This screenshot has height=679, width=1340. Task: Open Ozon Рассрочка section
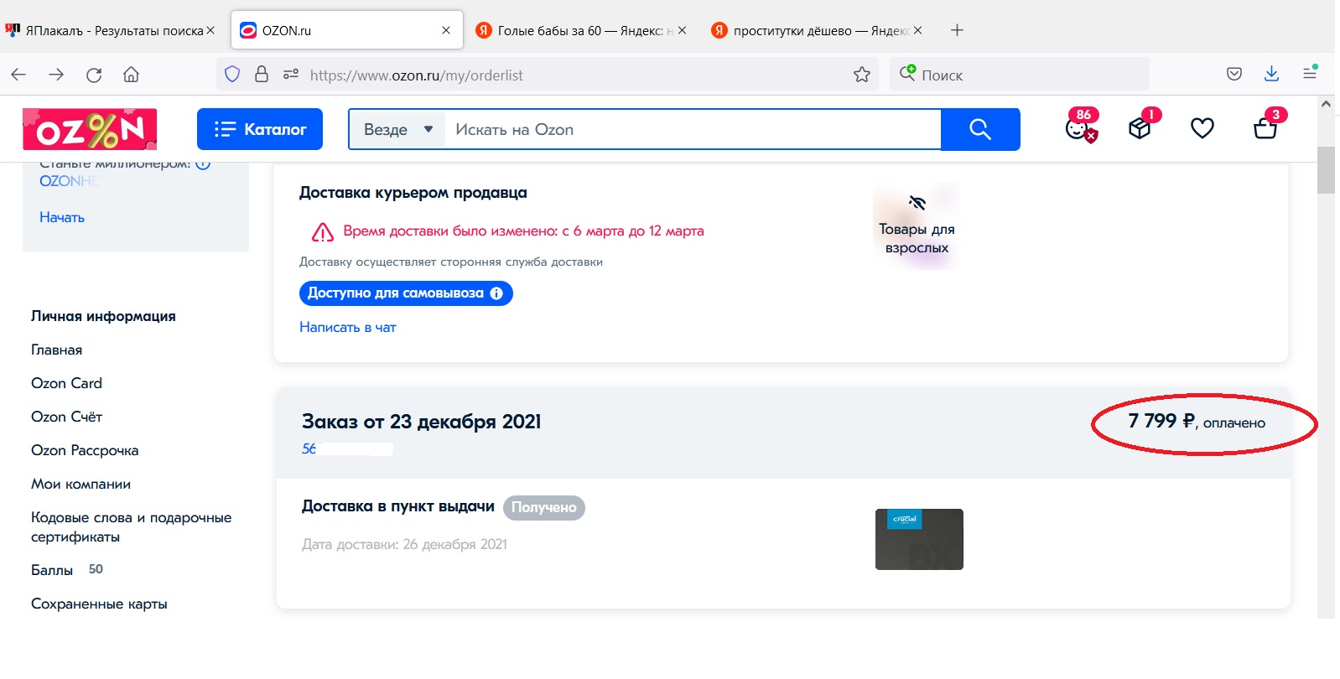tap(85, 450)
